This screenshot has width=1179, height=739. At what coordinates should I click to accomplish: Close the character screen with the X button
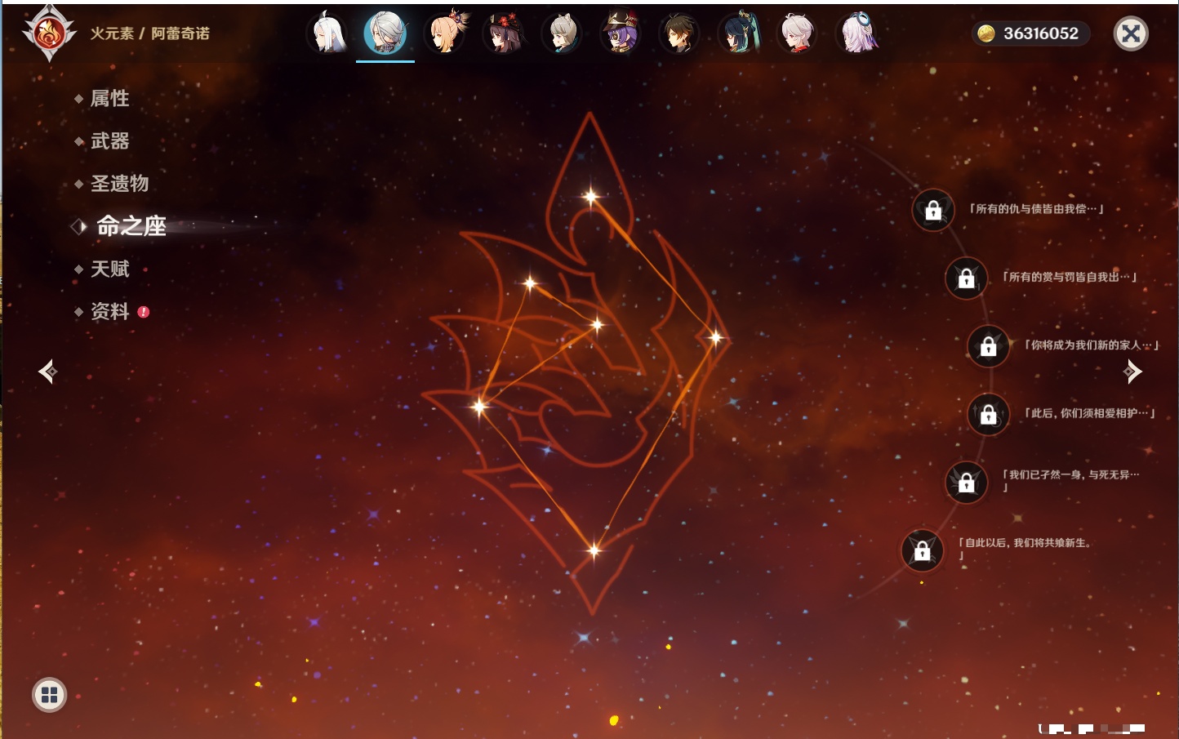[x=1131, y=33]
